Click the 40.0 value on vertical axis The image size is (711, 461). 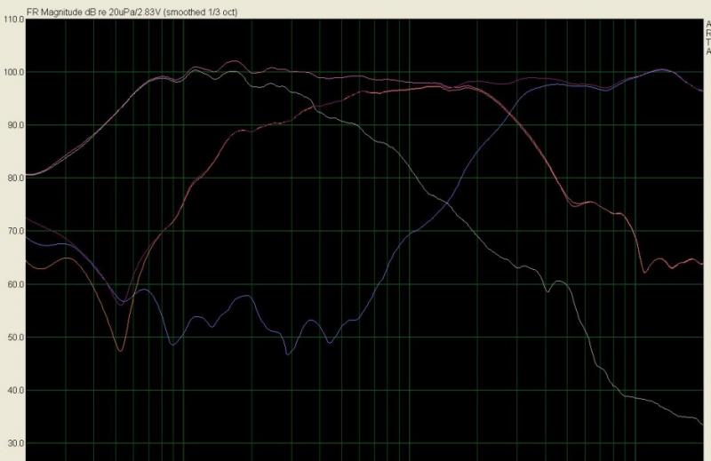pos(16,390)
